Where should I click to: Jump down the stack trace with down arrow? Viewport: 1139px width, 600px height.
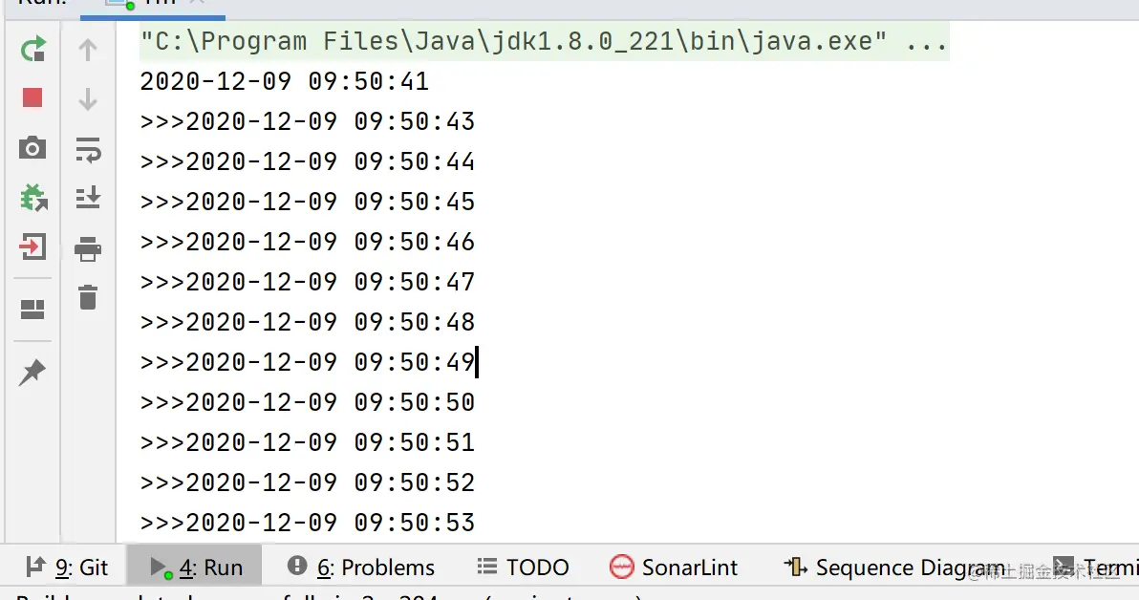point(88,98)
